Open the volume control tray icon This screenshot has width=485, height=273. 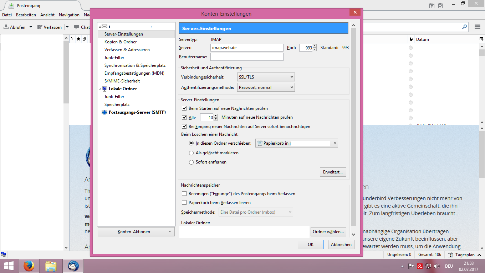(x=436, y=266)
